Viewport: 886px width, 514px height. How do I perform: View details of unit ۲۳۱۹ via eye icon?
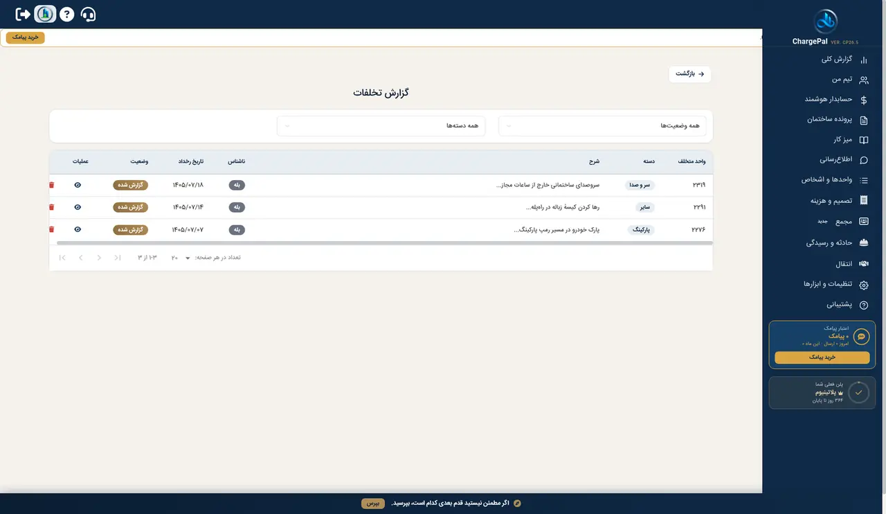78,185
